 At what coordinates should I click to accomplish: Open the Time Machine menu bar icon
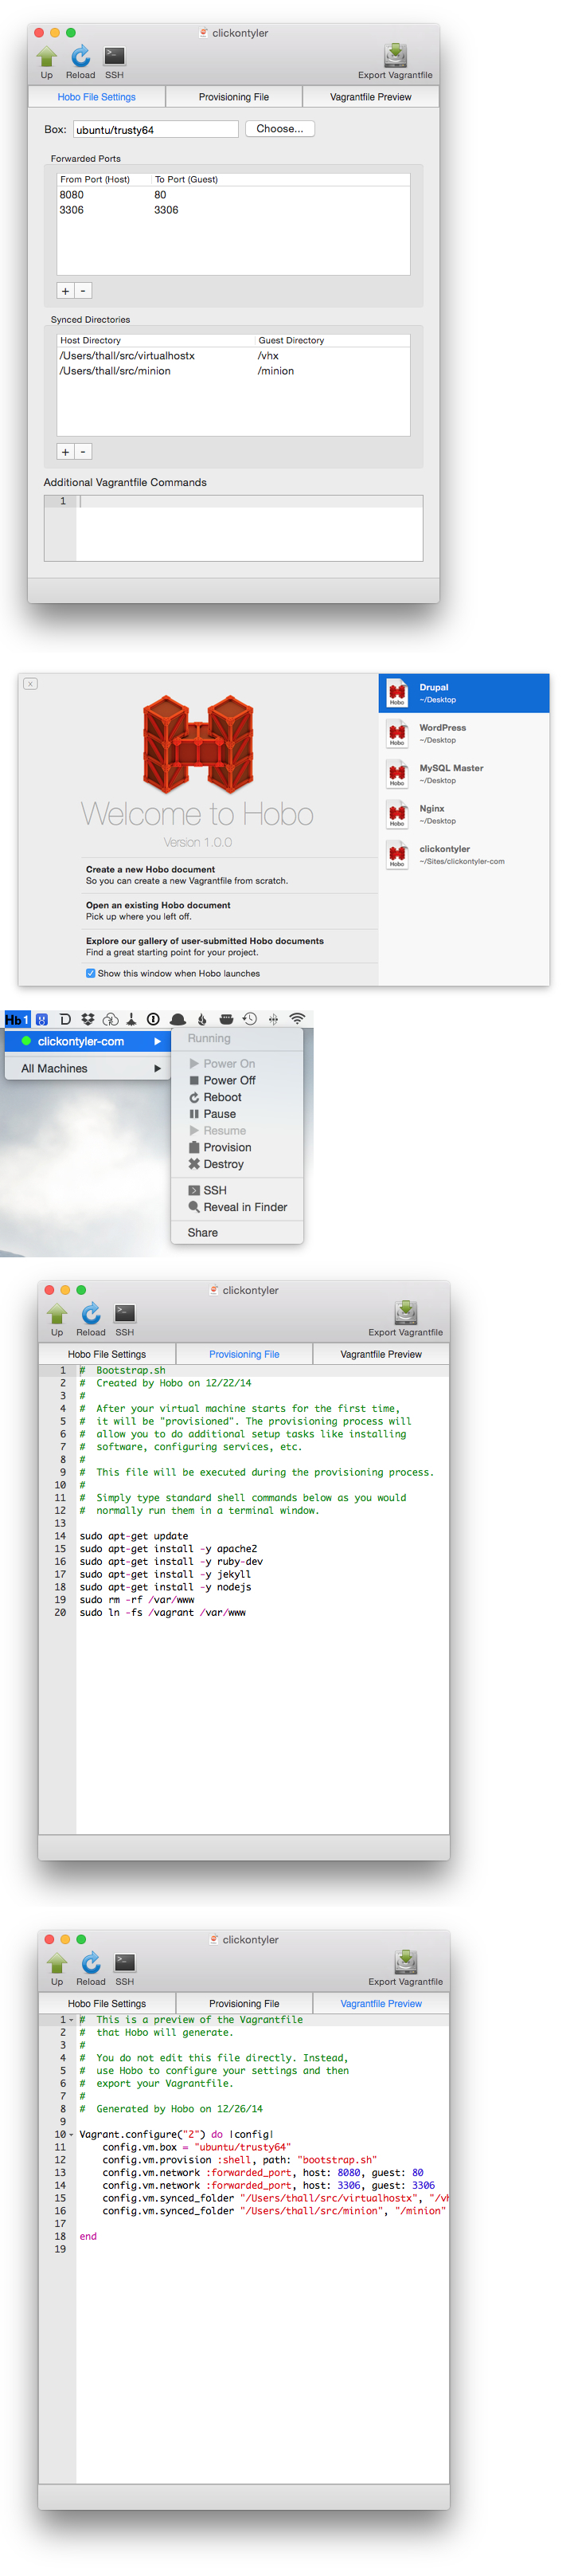pyautogui.click(x=250, y=1019)
